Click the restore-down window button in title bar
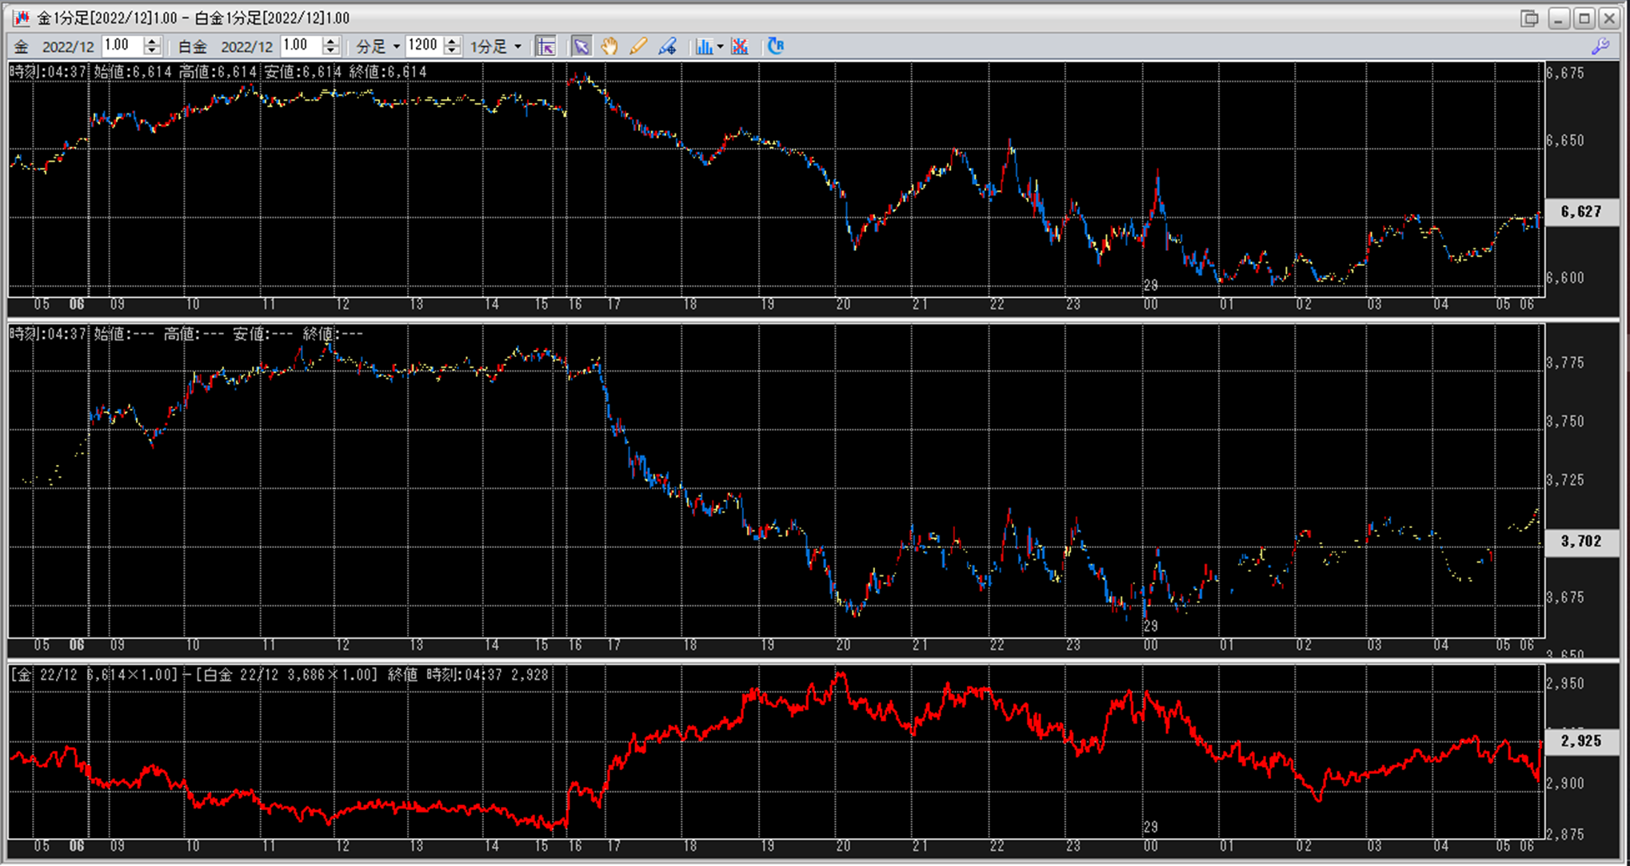 pos(1528,18)
